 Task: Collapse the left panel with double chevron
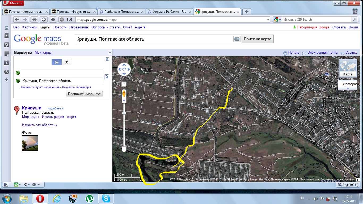110,53
